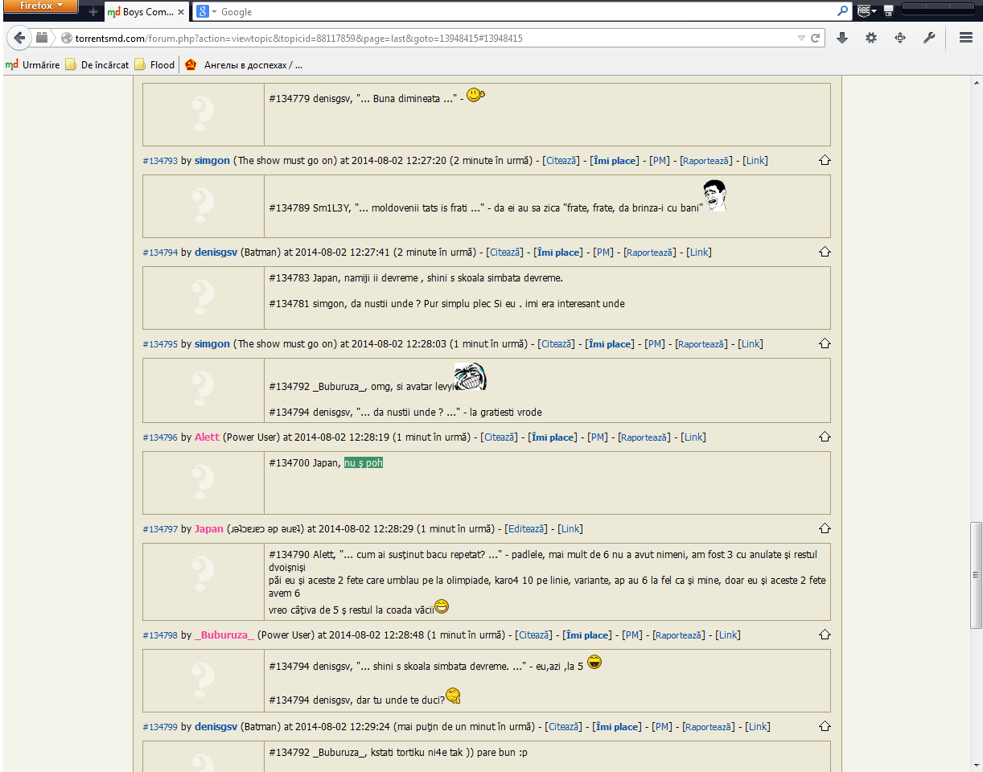Open the ABC spellcheck dropdown in the tab bar
Viewport: 983px width, 772px height.
pyautogui.click(x=866, y=11)
